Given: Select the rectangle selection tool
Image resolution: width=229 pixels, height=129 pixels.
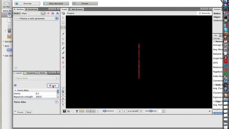Looking at the screenshot, I should tap(63, 23).
